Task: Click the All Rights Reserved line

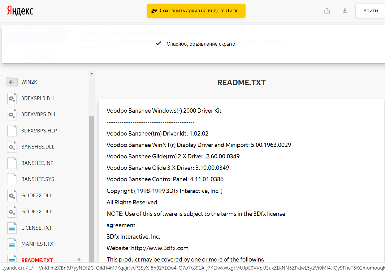Action: [132, 202]
